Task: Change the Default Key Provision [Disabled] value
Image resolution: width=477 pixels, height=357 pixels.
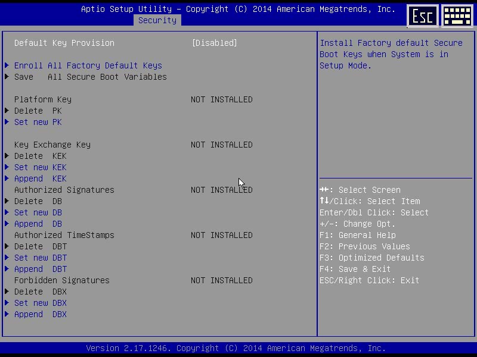Action: point(215,43)
